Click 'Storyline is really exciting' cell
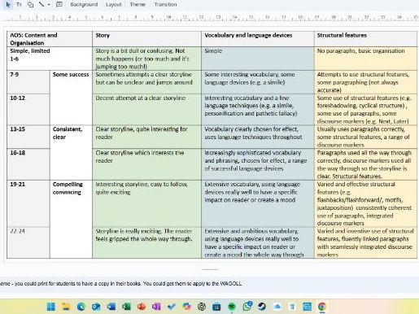419x314 pixels. (146, 242)
